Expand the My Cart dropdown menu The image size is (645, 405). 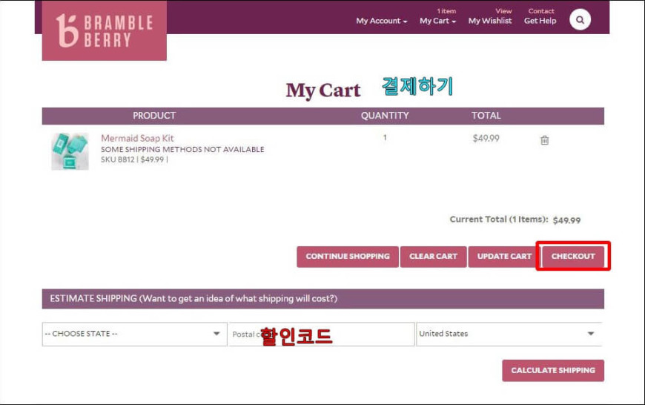click(x=437, y=21)
